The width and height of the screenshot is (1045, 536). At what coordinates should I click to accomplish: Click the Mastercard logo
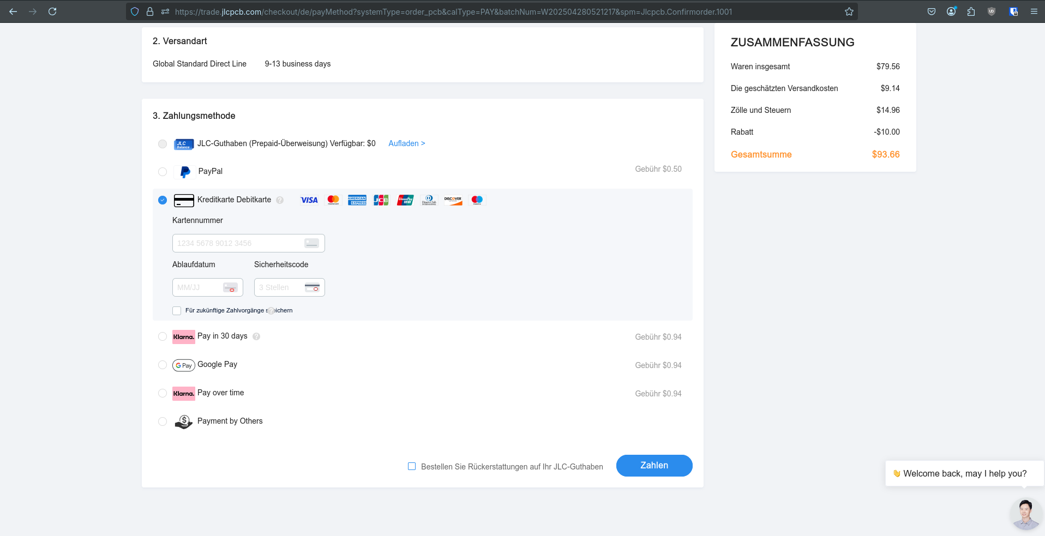(x=333, y=200)
